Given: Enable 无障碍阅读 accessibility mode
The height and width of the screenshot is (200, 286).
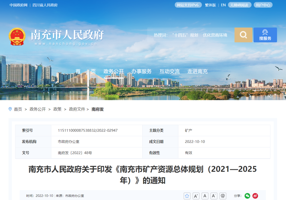Looking at the screenshot, I should coord(239,5).
